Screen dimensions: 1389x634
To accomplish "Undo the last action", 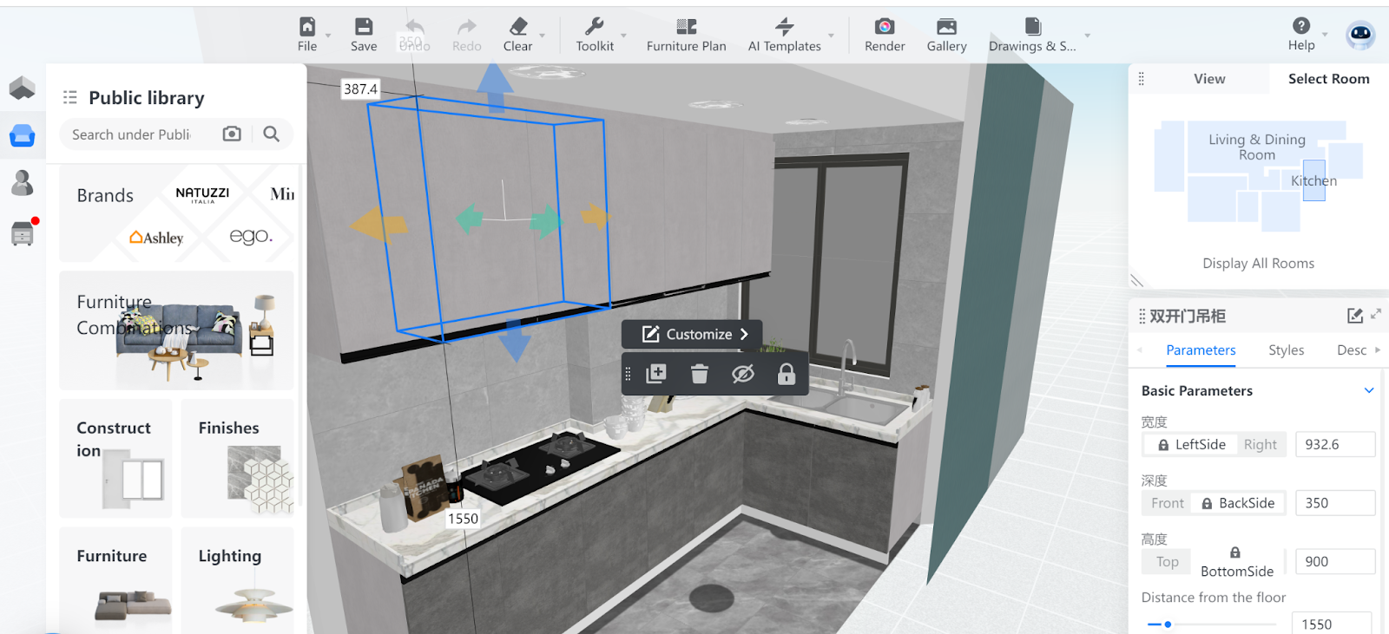I will 415,35.
